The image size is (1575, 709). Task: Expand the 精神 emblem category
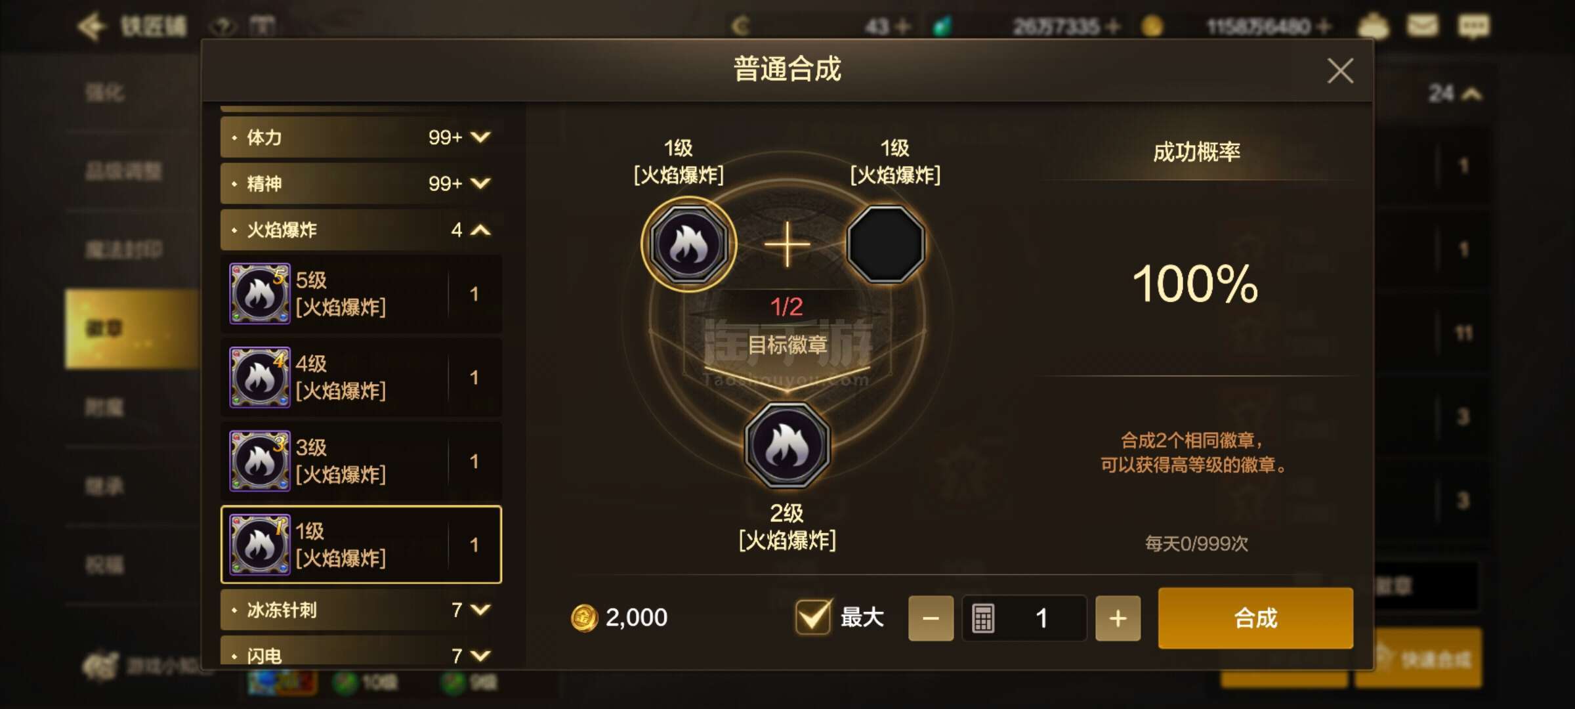point(362,183)
